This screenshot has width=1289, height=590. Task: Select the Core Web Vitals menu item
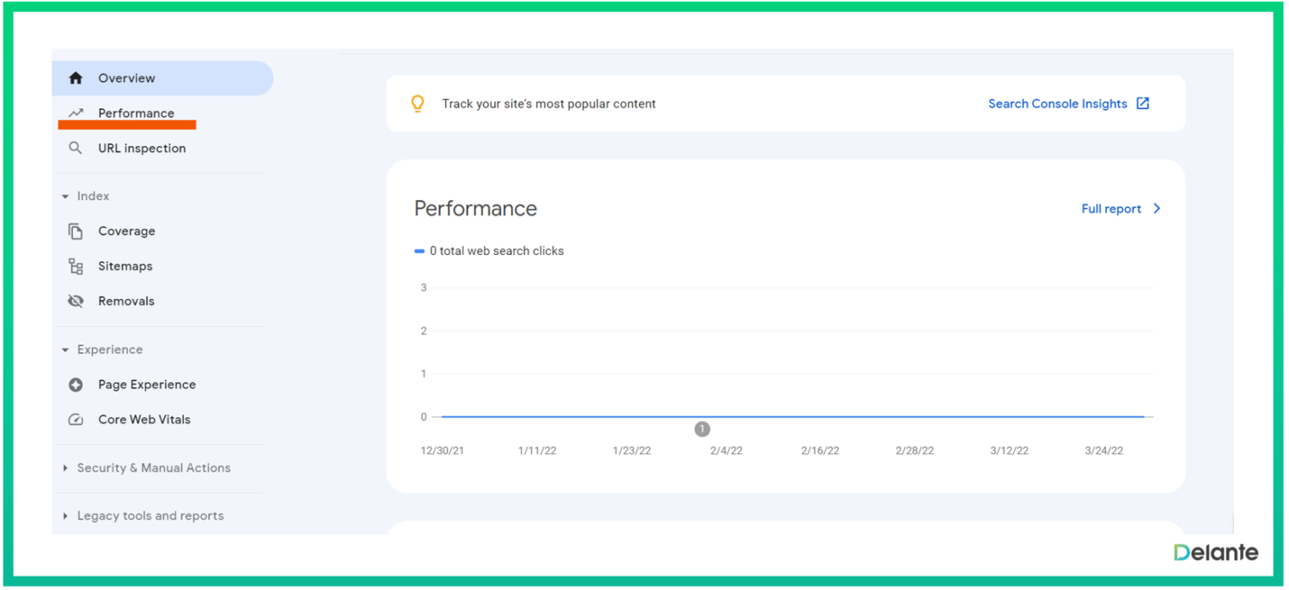pos(144,420)
